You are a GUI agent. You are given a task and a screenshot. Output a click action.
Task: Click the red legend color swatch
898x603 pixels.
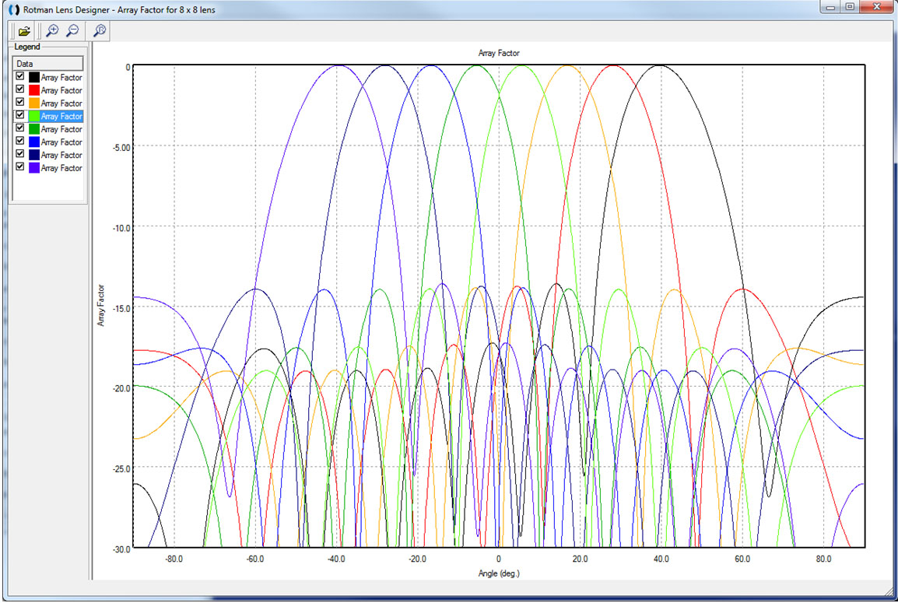click(x=34, y=90)
